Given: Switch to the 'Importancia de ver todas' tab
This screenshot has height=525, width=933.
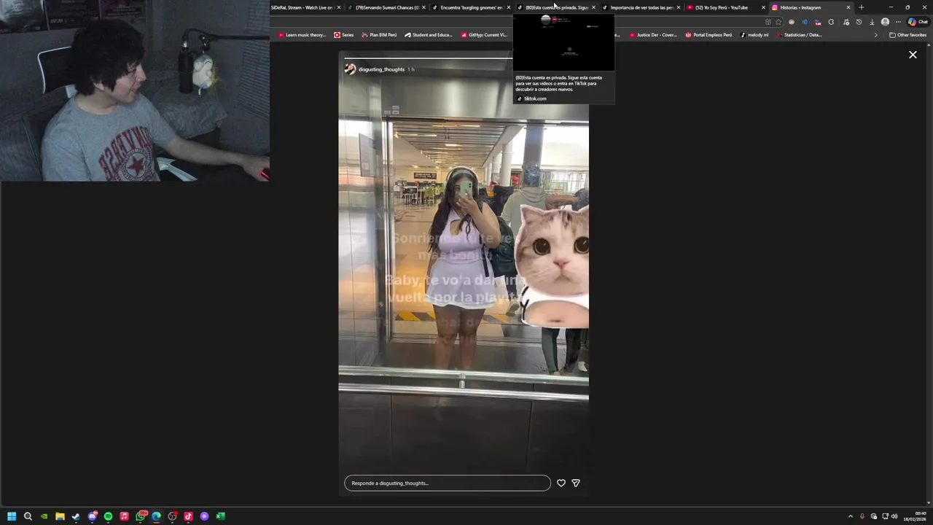Looking at the screenshot, I should [641, 7].
